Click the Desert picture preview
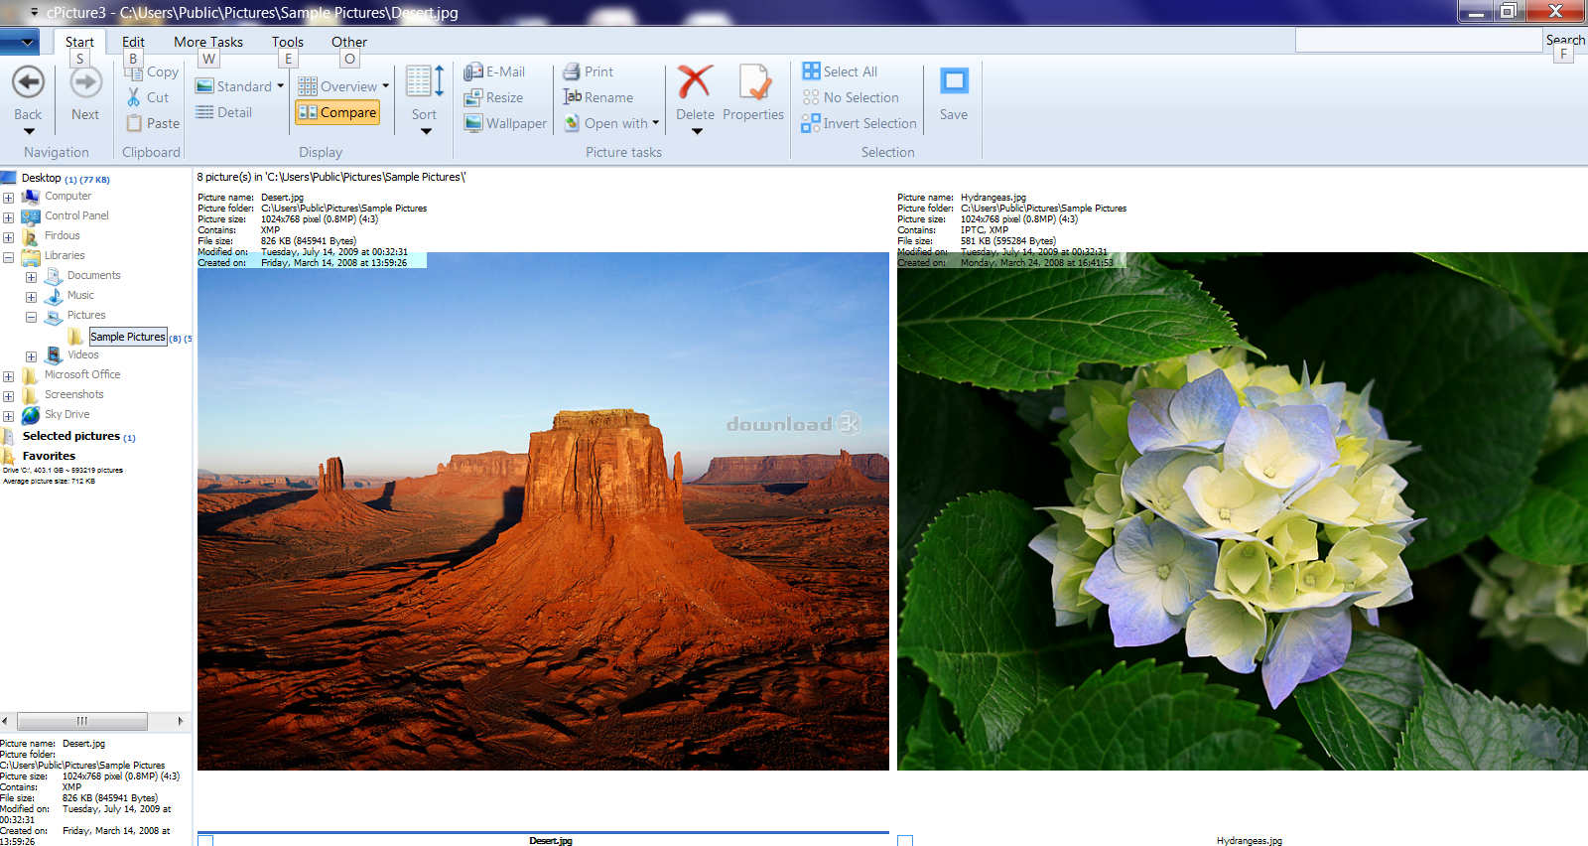Viewport: 1588px width, 846px height. 543,511
